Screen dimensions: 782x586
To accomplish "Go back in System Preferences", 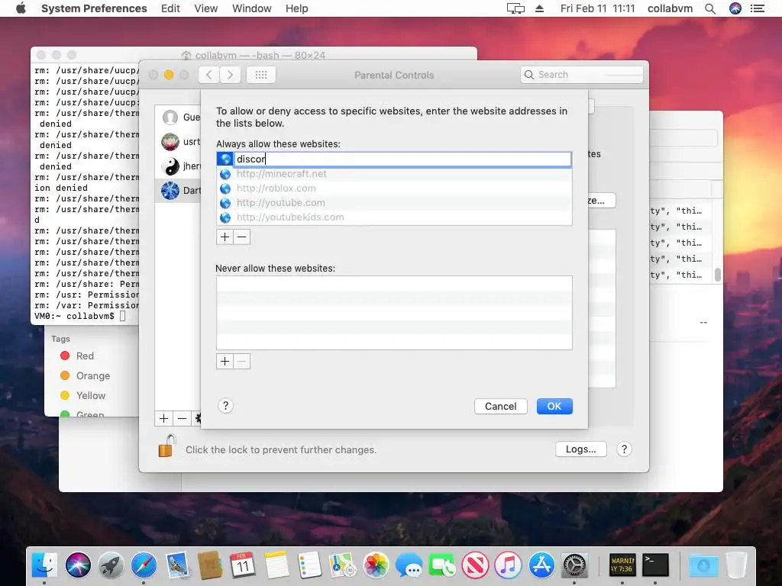I will pos(209,75).
